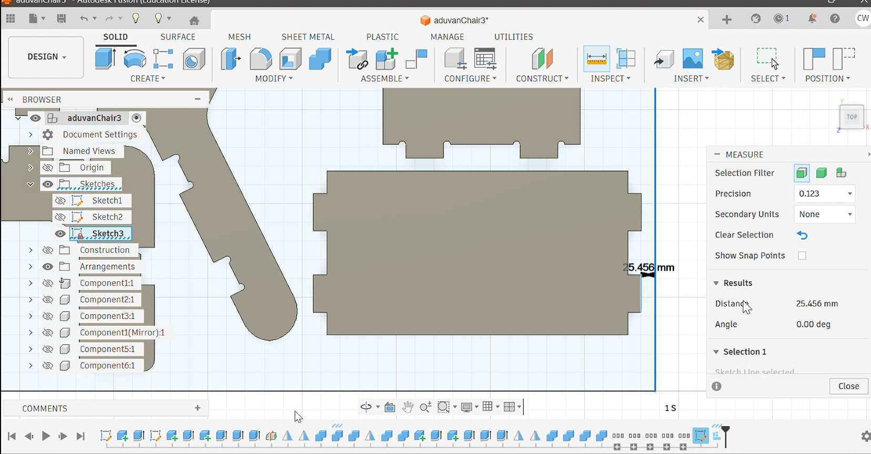Select the Shell tool icon
The image size is (871, 454).
[x=291, y=59]
